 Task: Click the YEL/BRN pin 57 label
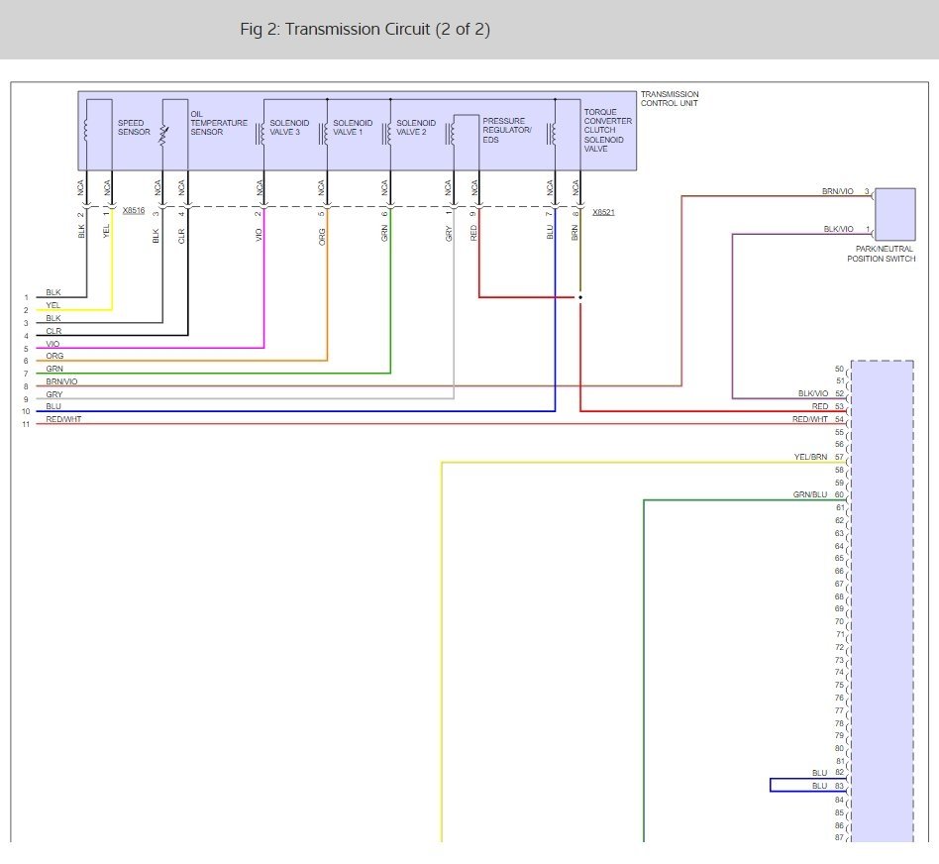point(818,457)
